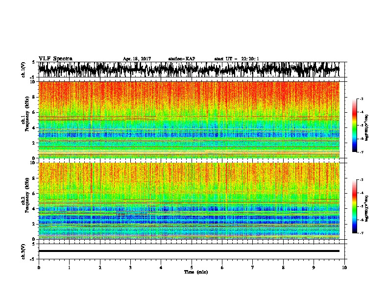Click the "5" tick on the time axis

(x=192, y=268)
